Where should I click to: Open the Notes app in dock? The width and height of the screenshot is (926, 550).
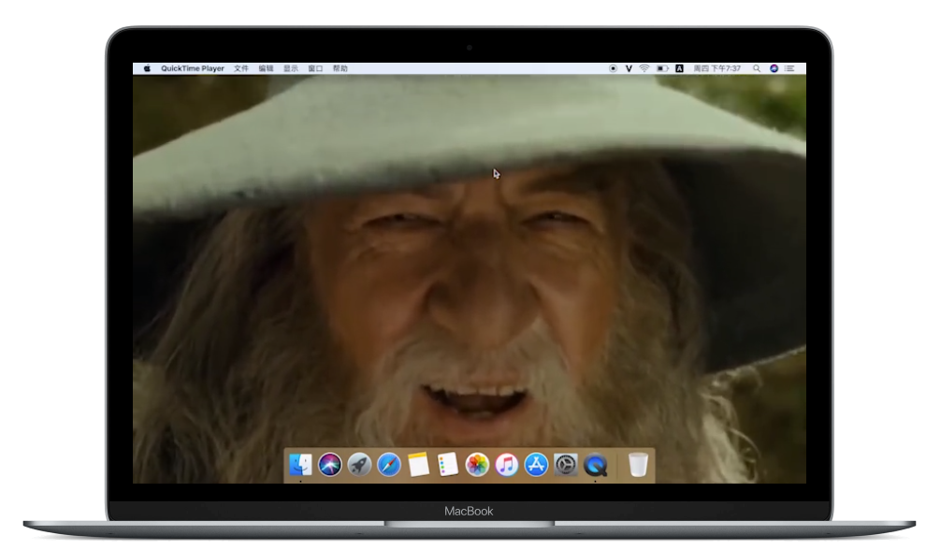418,465
